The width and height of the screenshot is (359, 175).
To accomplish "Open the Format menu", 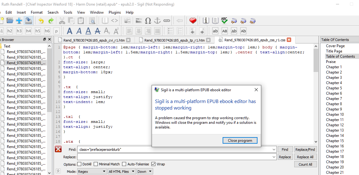I will (x=37, y=12).
